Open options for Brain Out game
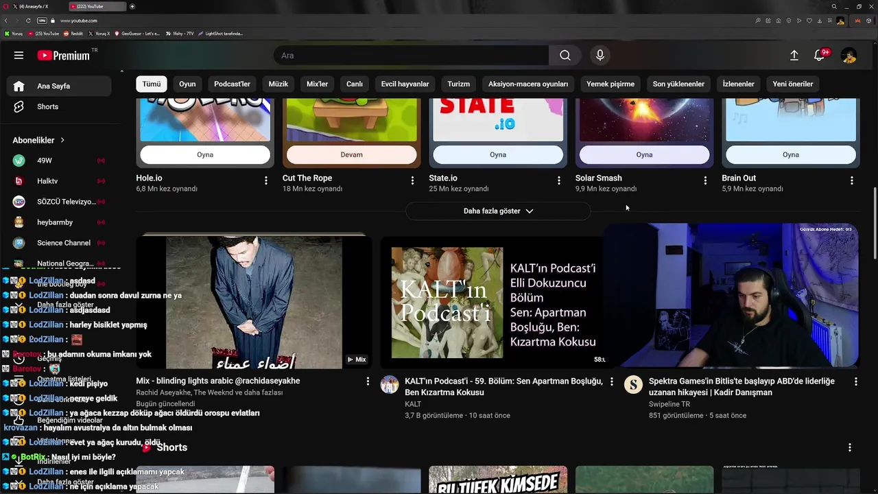878x494 pixels. click(x=851, y=180)
